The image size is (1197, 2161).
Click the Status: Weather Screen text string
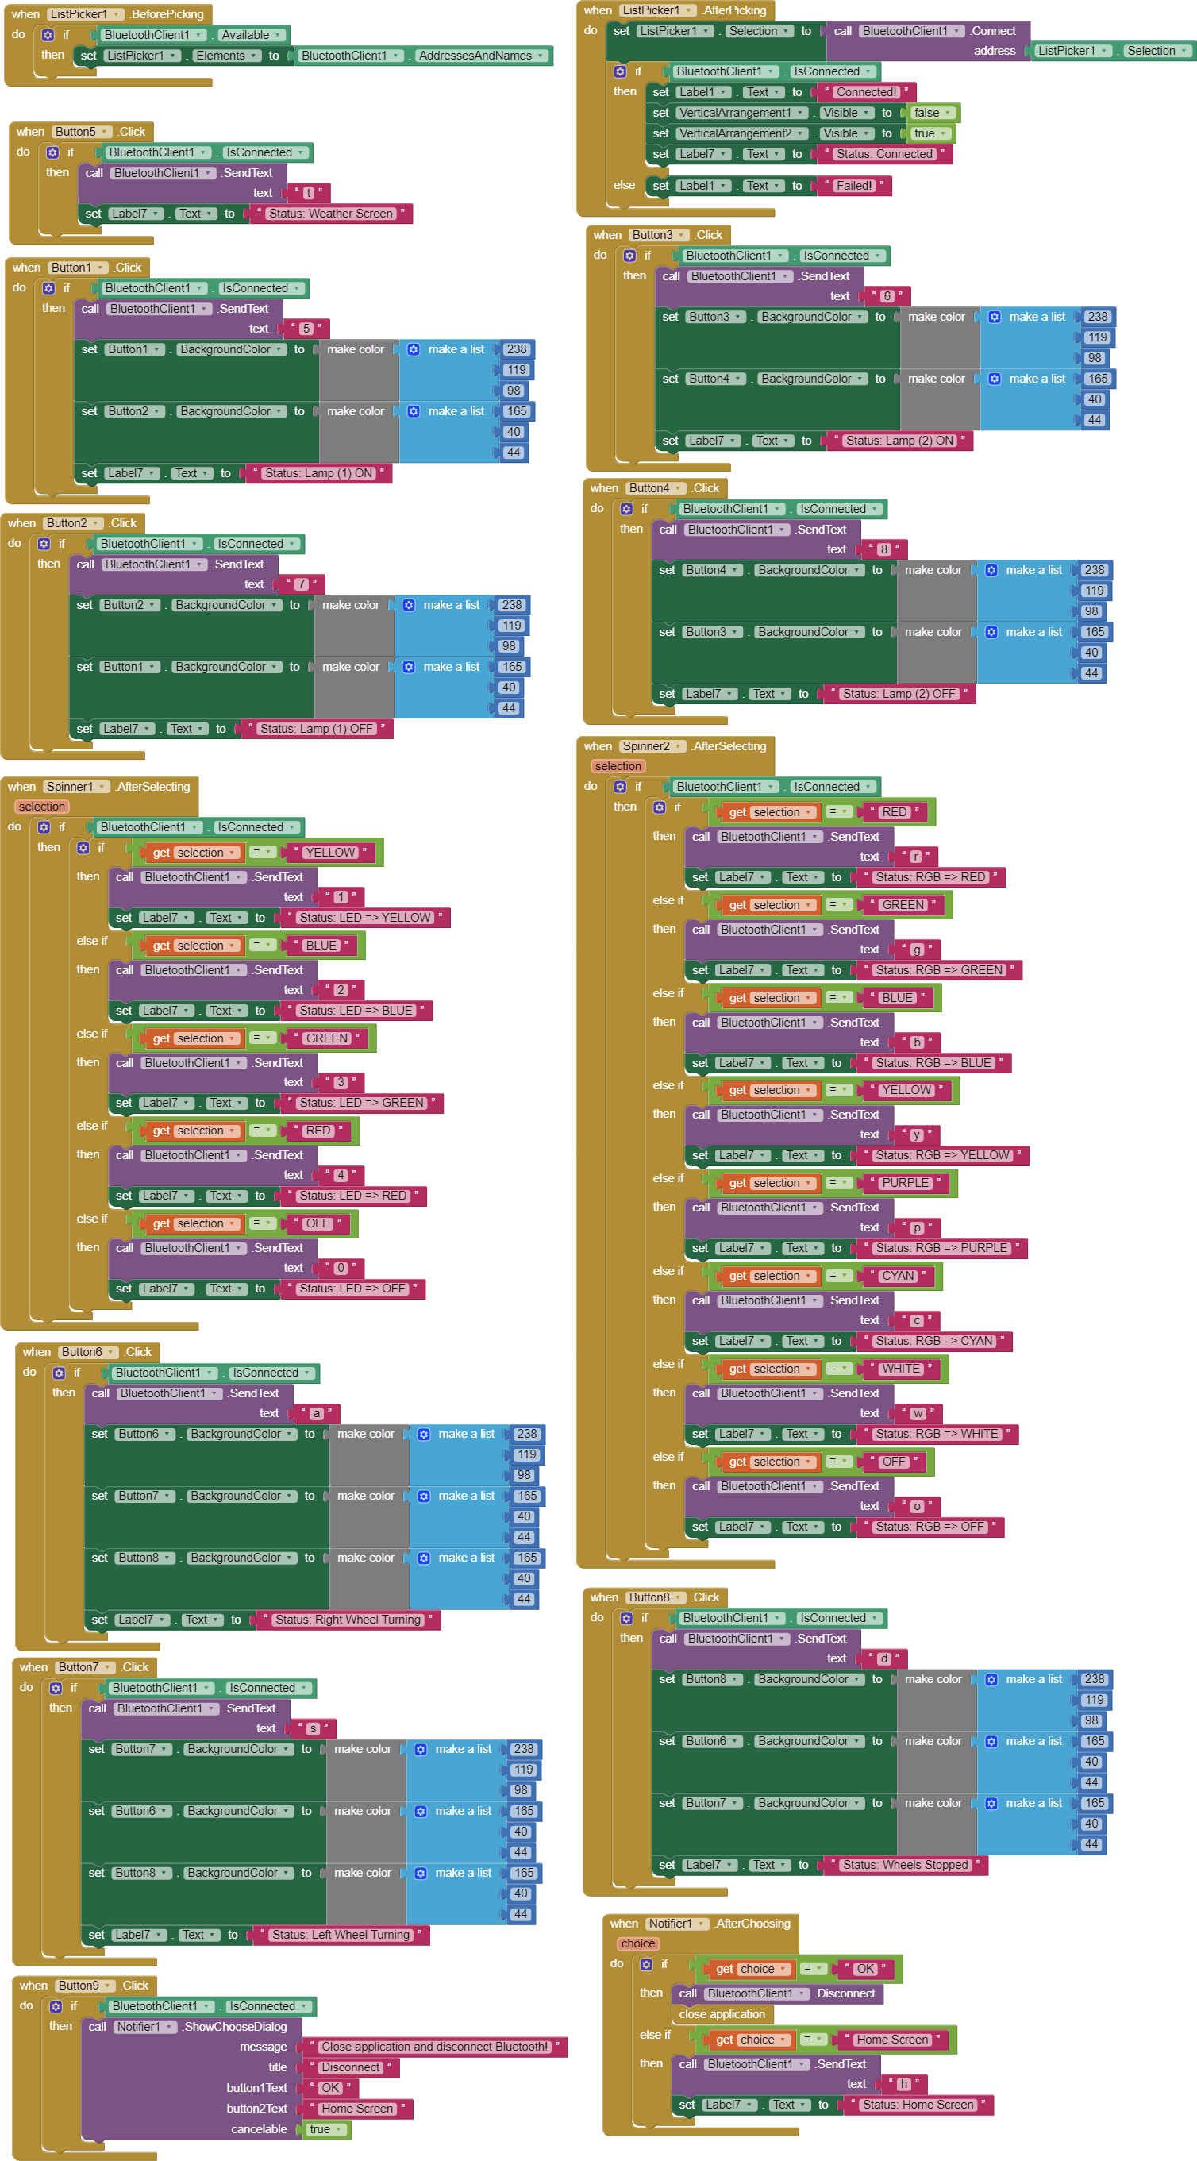point(330,215)
